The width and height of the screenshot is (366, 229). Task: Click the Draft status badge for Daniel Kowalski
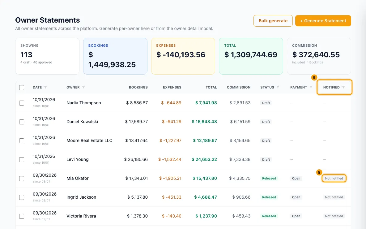(x=266, y=122)
